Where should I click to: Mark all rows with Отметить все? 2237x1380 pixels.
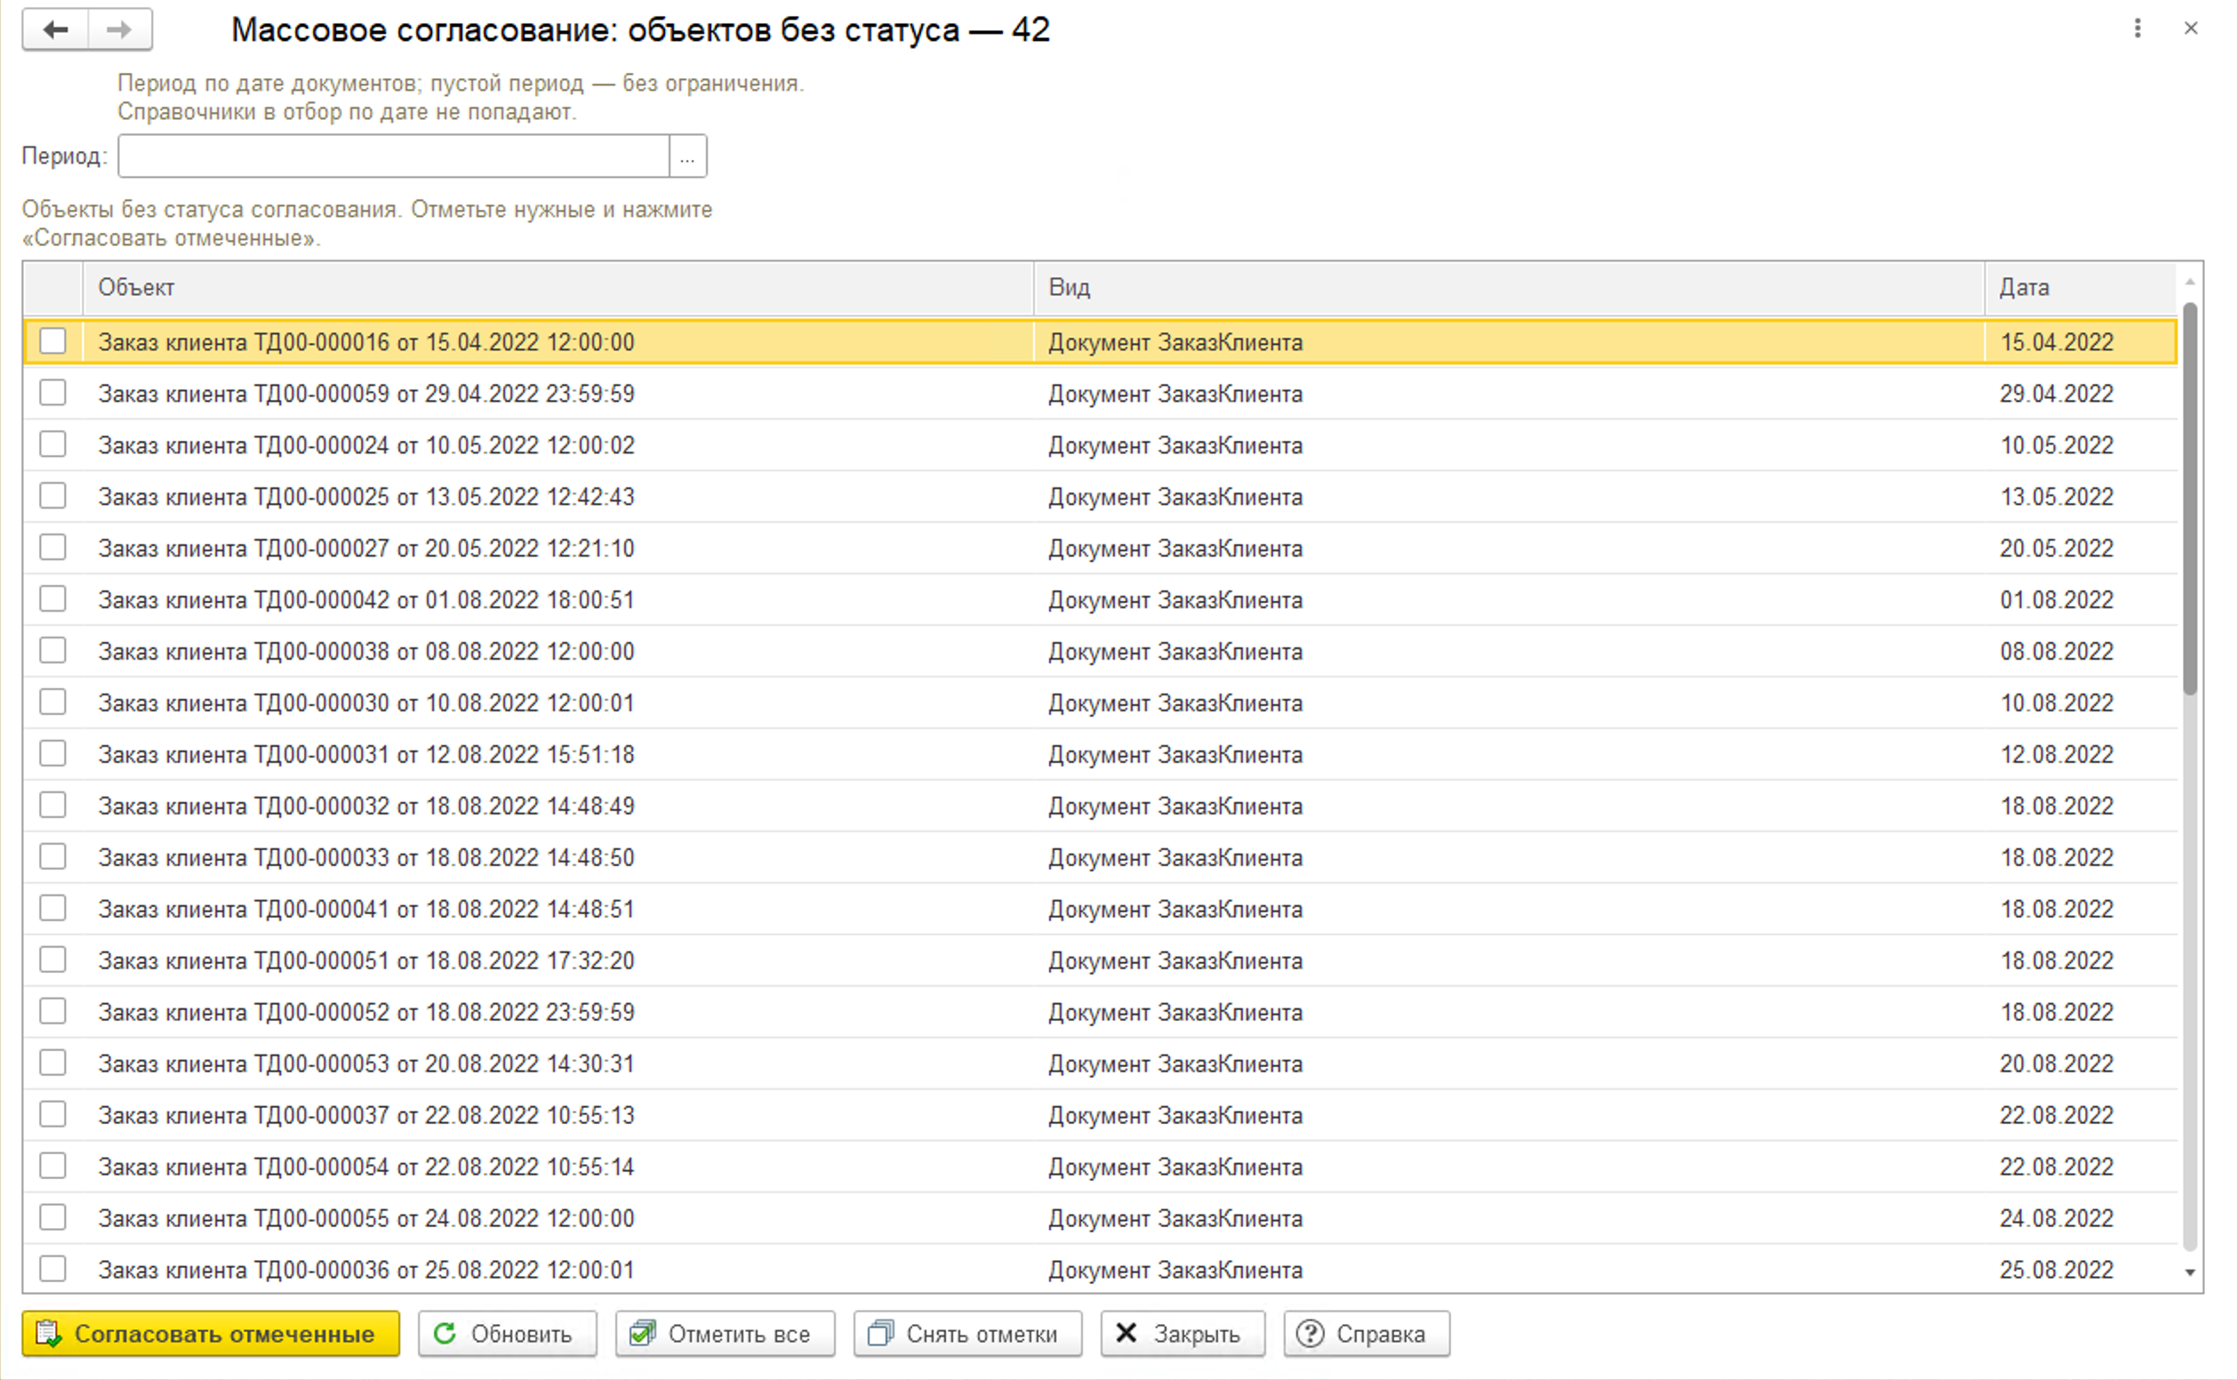point(725,1334)
